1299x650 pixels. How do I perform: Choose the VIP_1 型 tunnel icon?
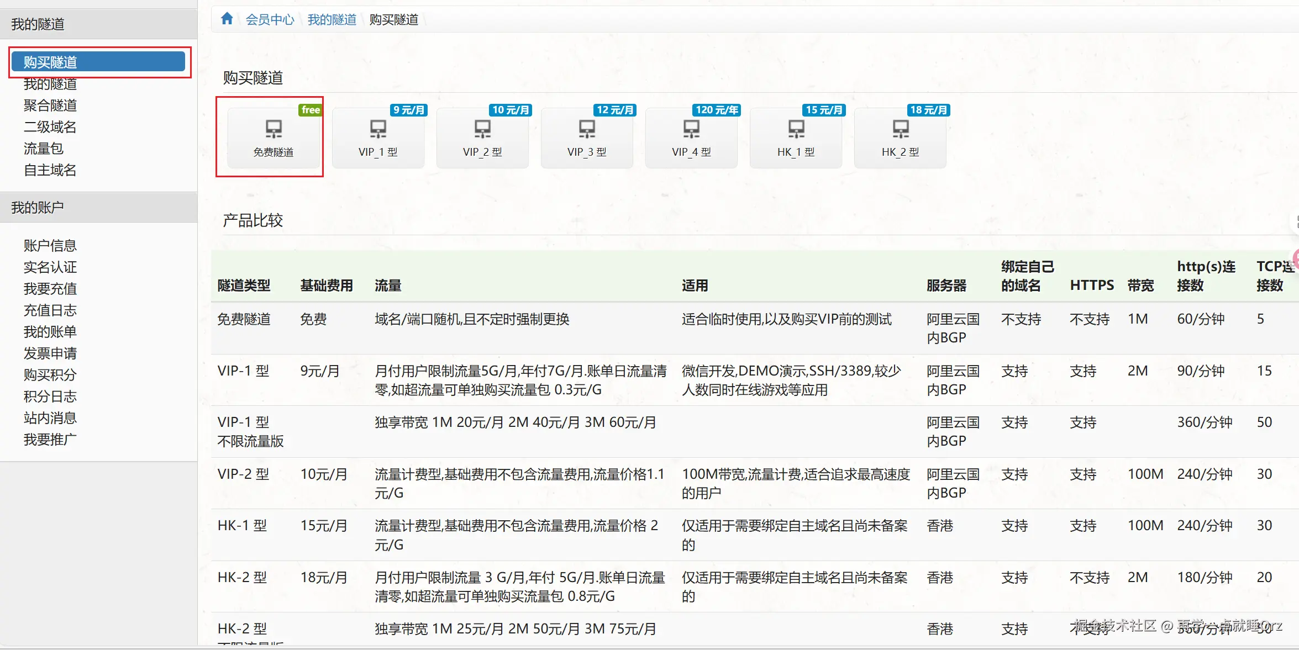pyautogui.click(x=378, y=137)
